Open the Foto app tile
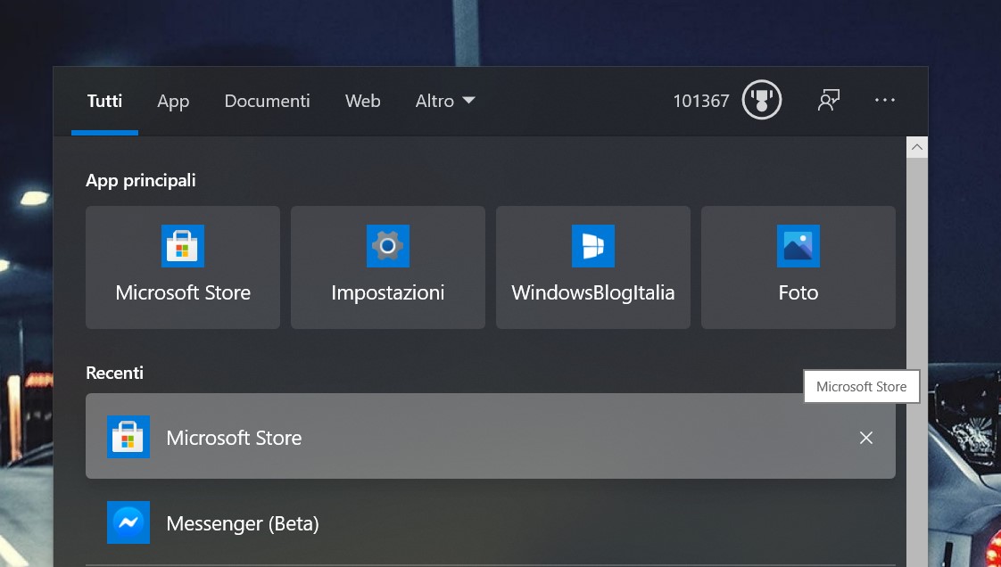This screenshot has width=1001, height=567. (798, 267)
